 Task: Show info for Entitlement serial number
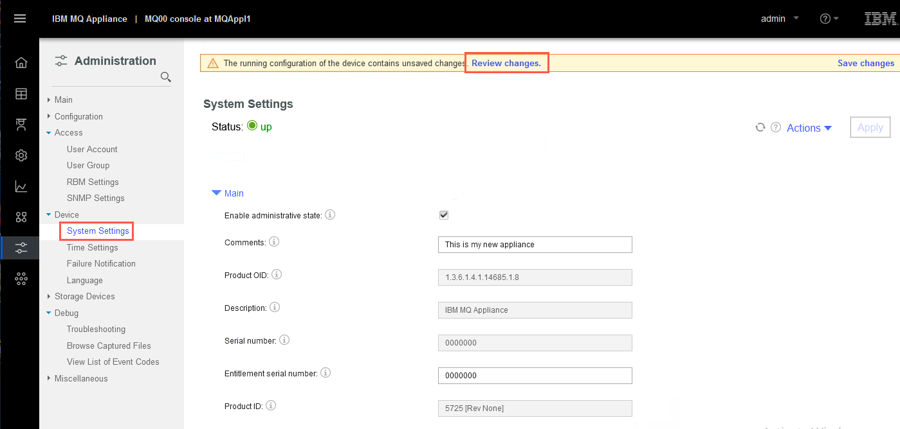coord(326,372)
